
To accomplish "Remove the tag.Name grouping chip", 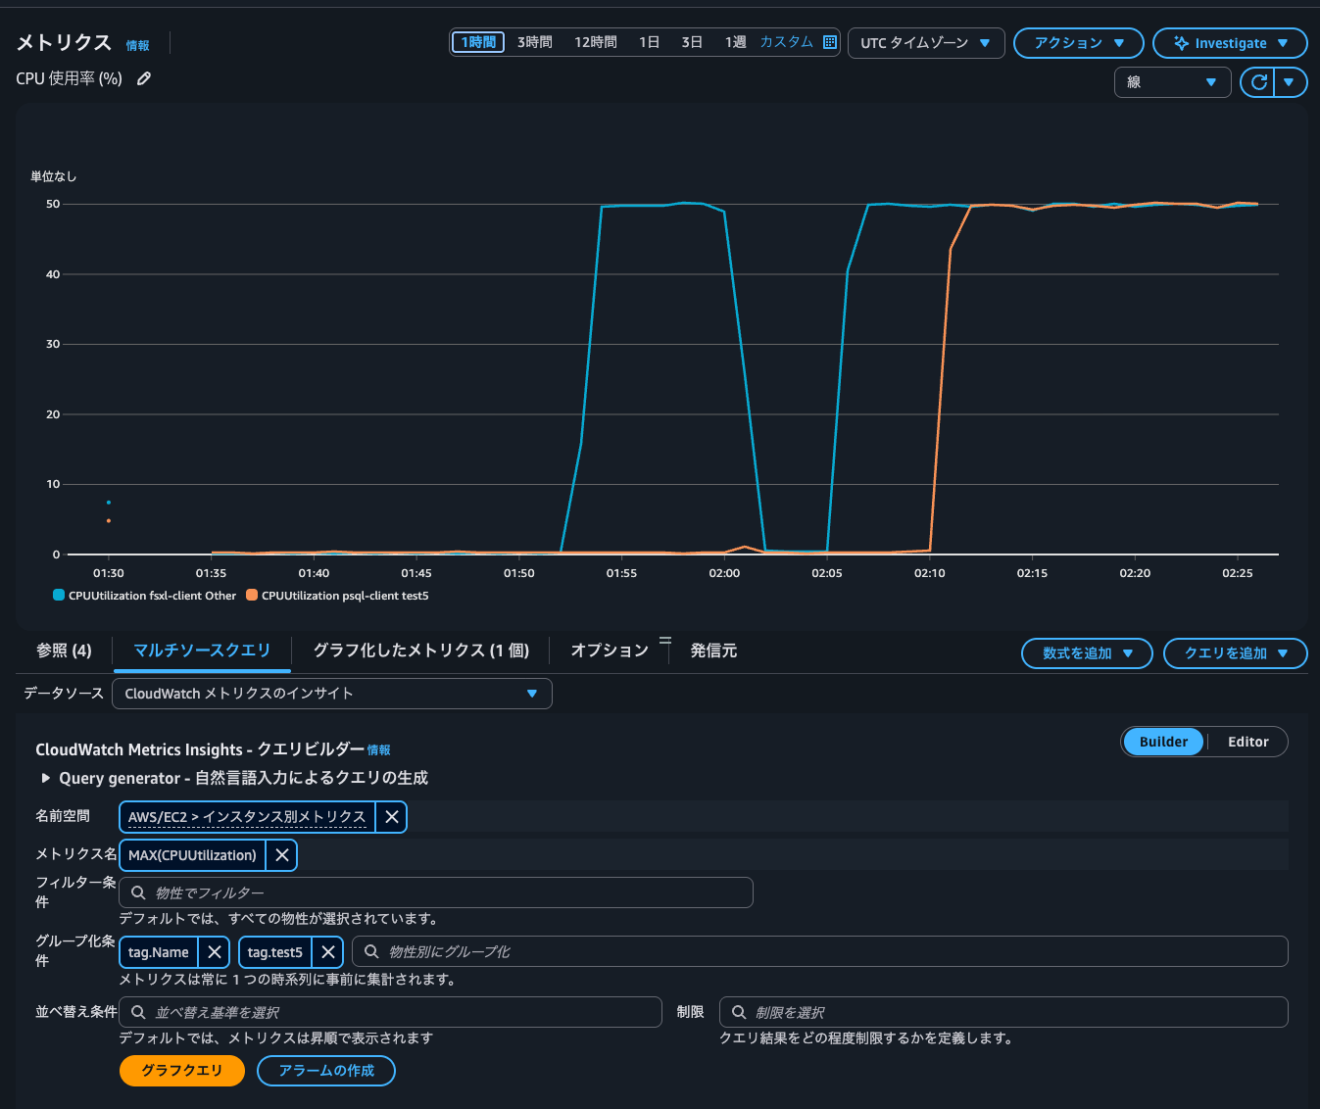I will pos(215,952).
